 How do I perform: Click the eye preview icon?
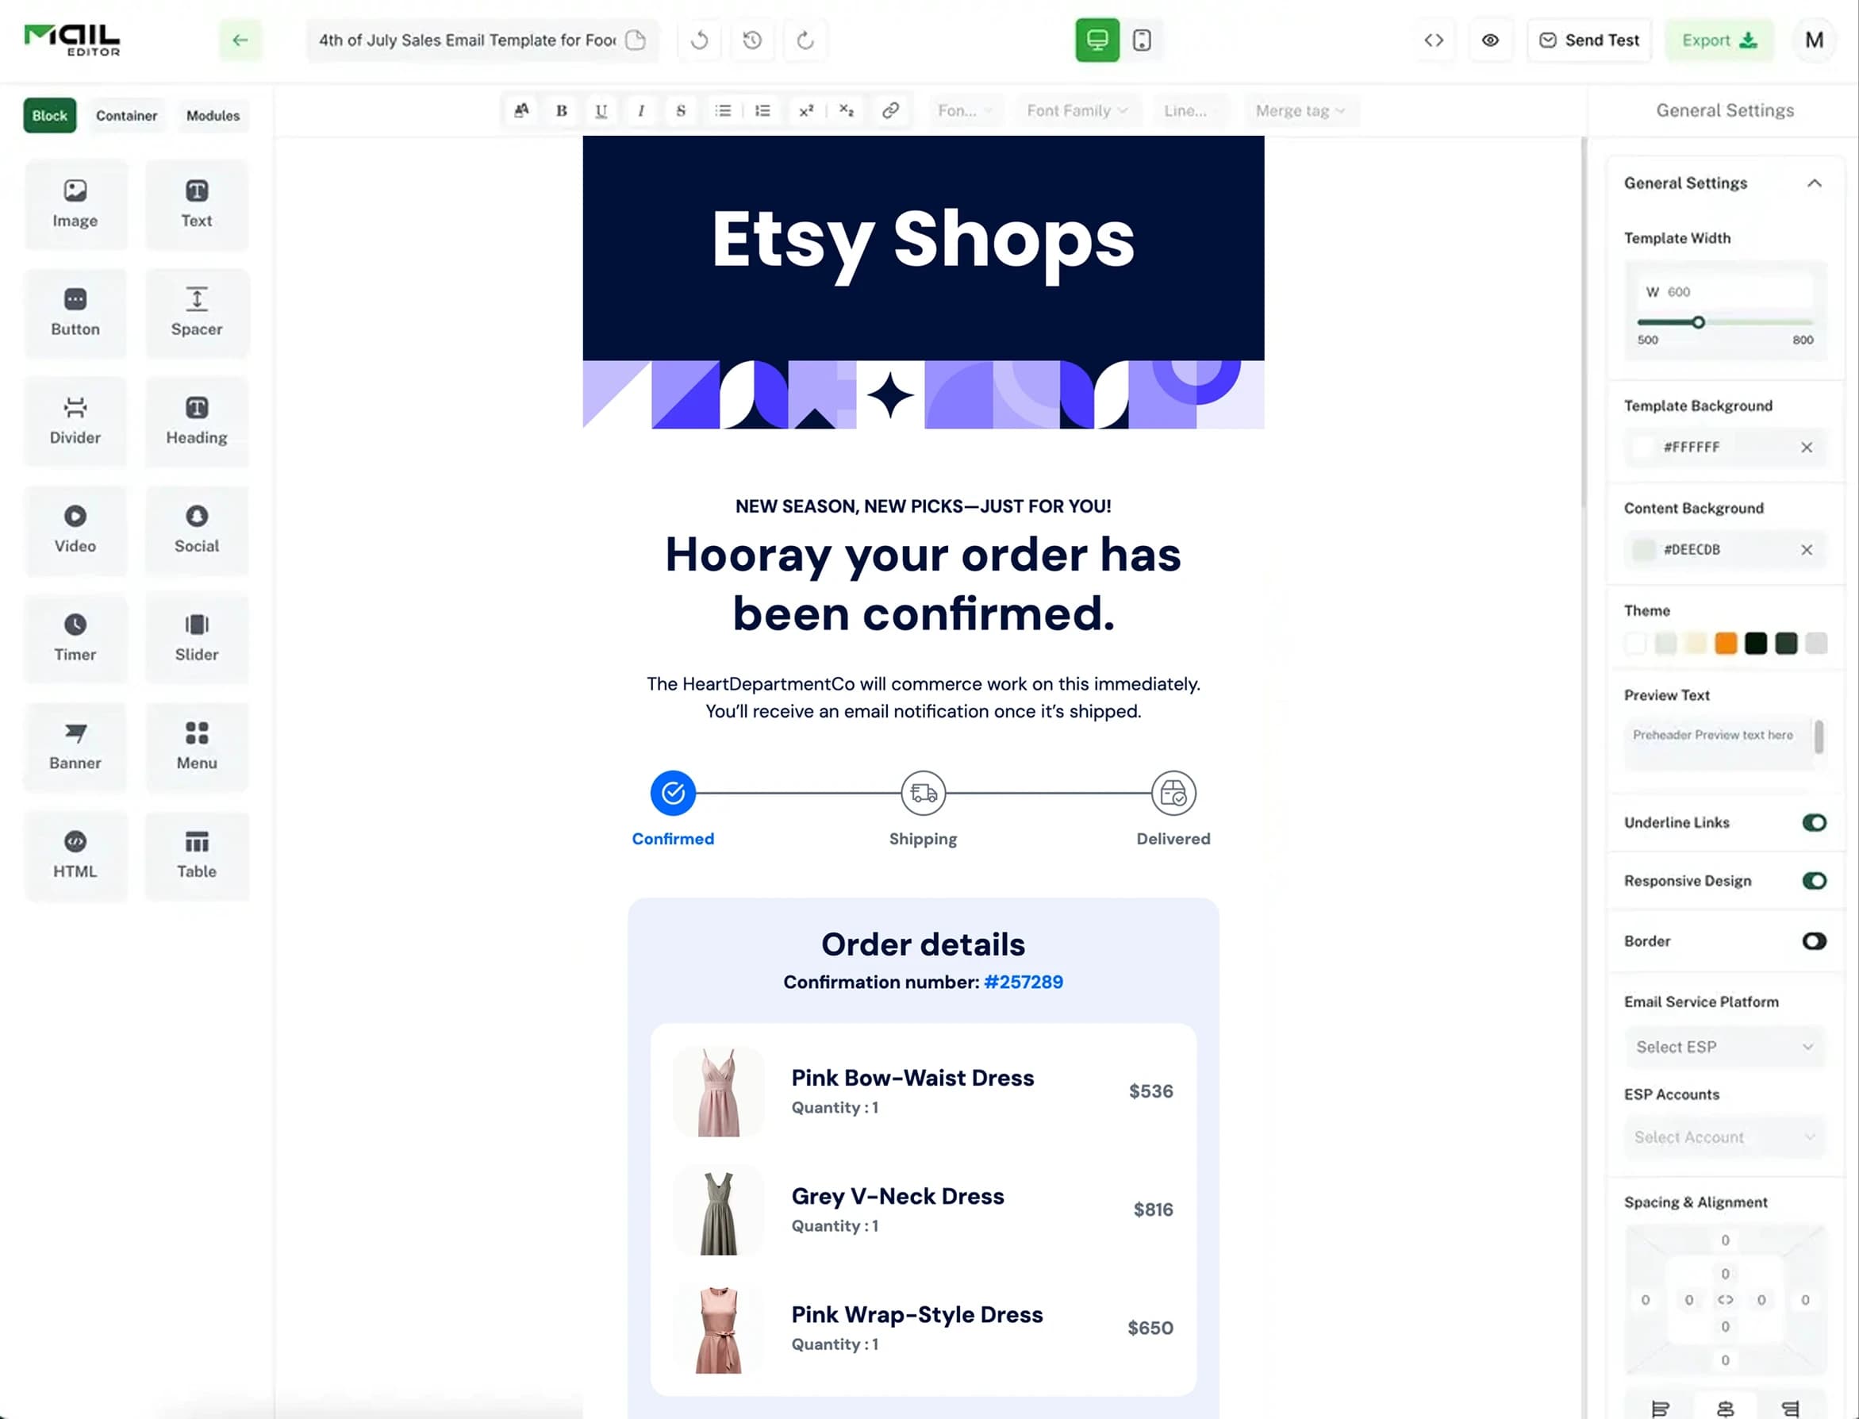tap(1490, 40)
